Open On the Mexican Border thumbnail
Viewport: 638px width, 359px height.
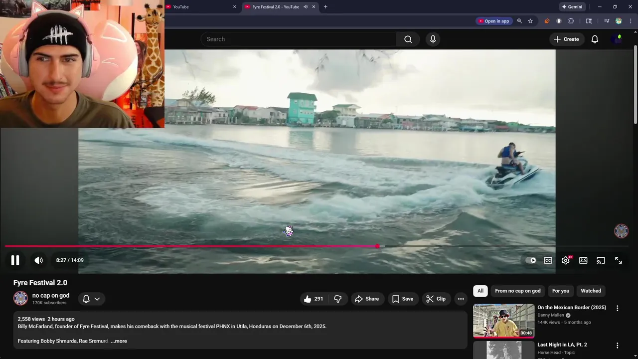[x=503, y=321]
